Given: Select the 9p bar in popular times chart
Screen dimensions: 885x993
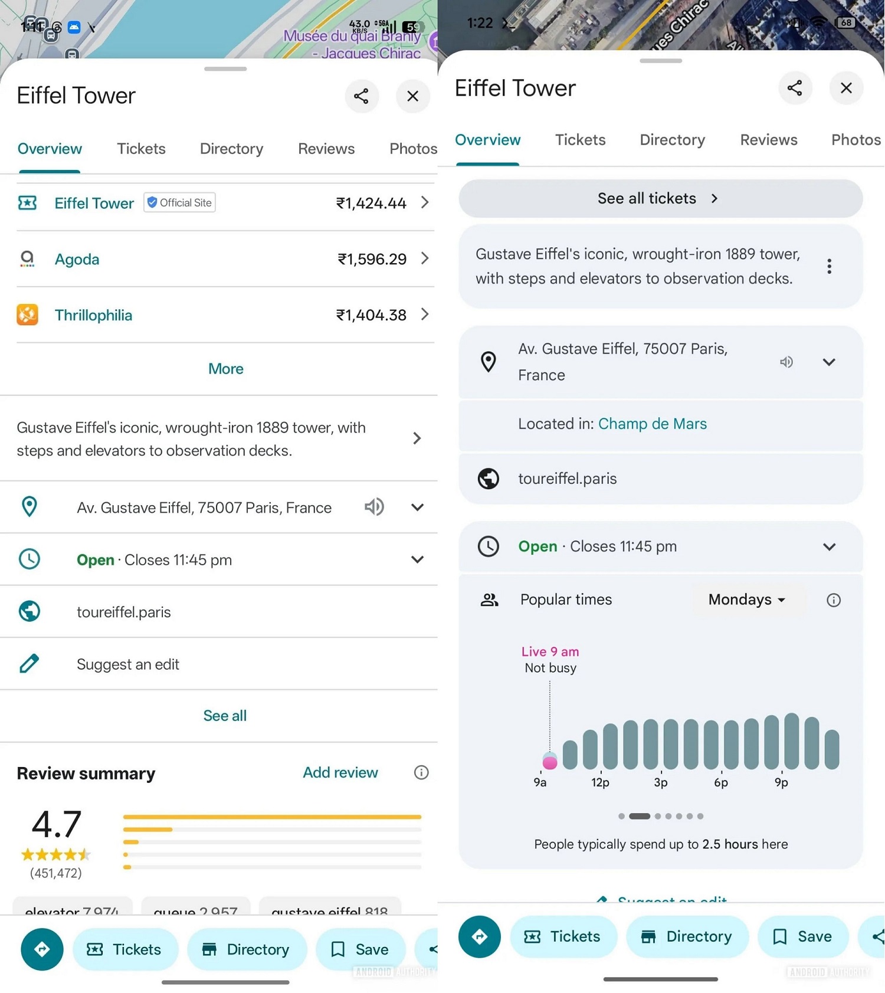Looking at the screenshot, I should 772,742.
